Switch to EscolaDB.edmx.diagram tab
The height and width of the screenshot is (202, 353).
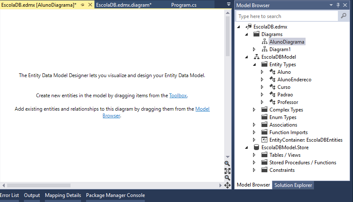[124, 5]
